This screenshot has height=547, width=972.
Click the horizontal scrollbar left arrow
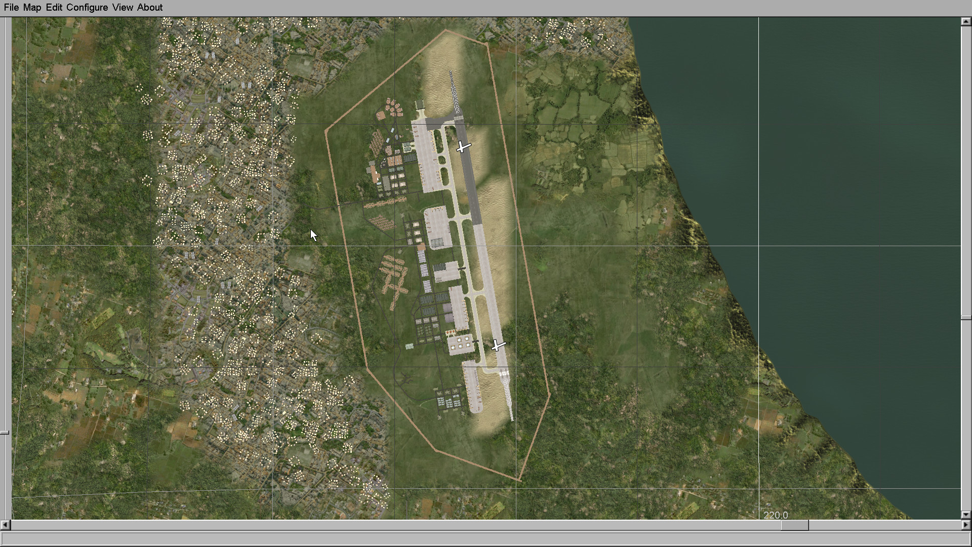5,525
